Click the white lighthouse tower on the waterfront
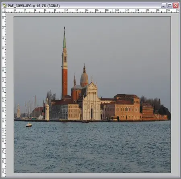181x179 pixels. pyautogui.click(x=47, y=110)
